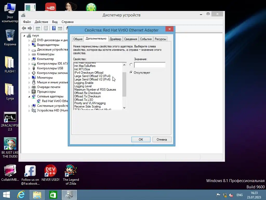Click the blue Help question mark icon
The width and height of the screenshot is (266, 200).
54,28
